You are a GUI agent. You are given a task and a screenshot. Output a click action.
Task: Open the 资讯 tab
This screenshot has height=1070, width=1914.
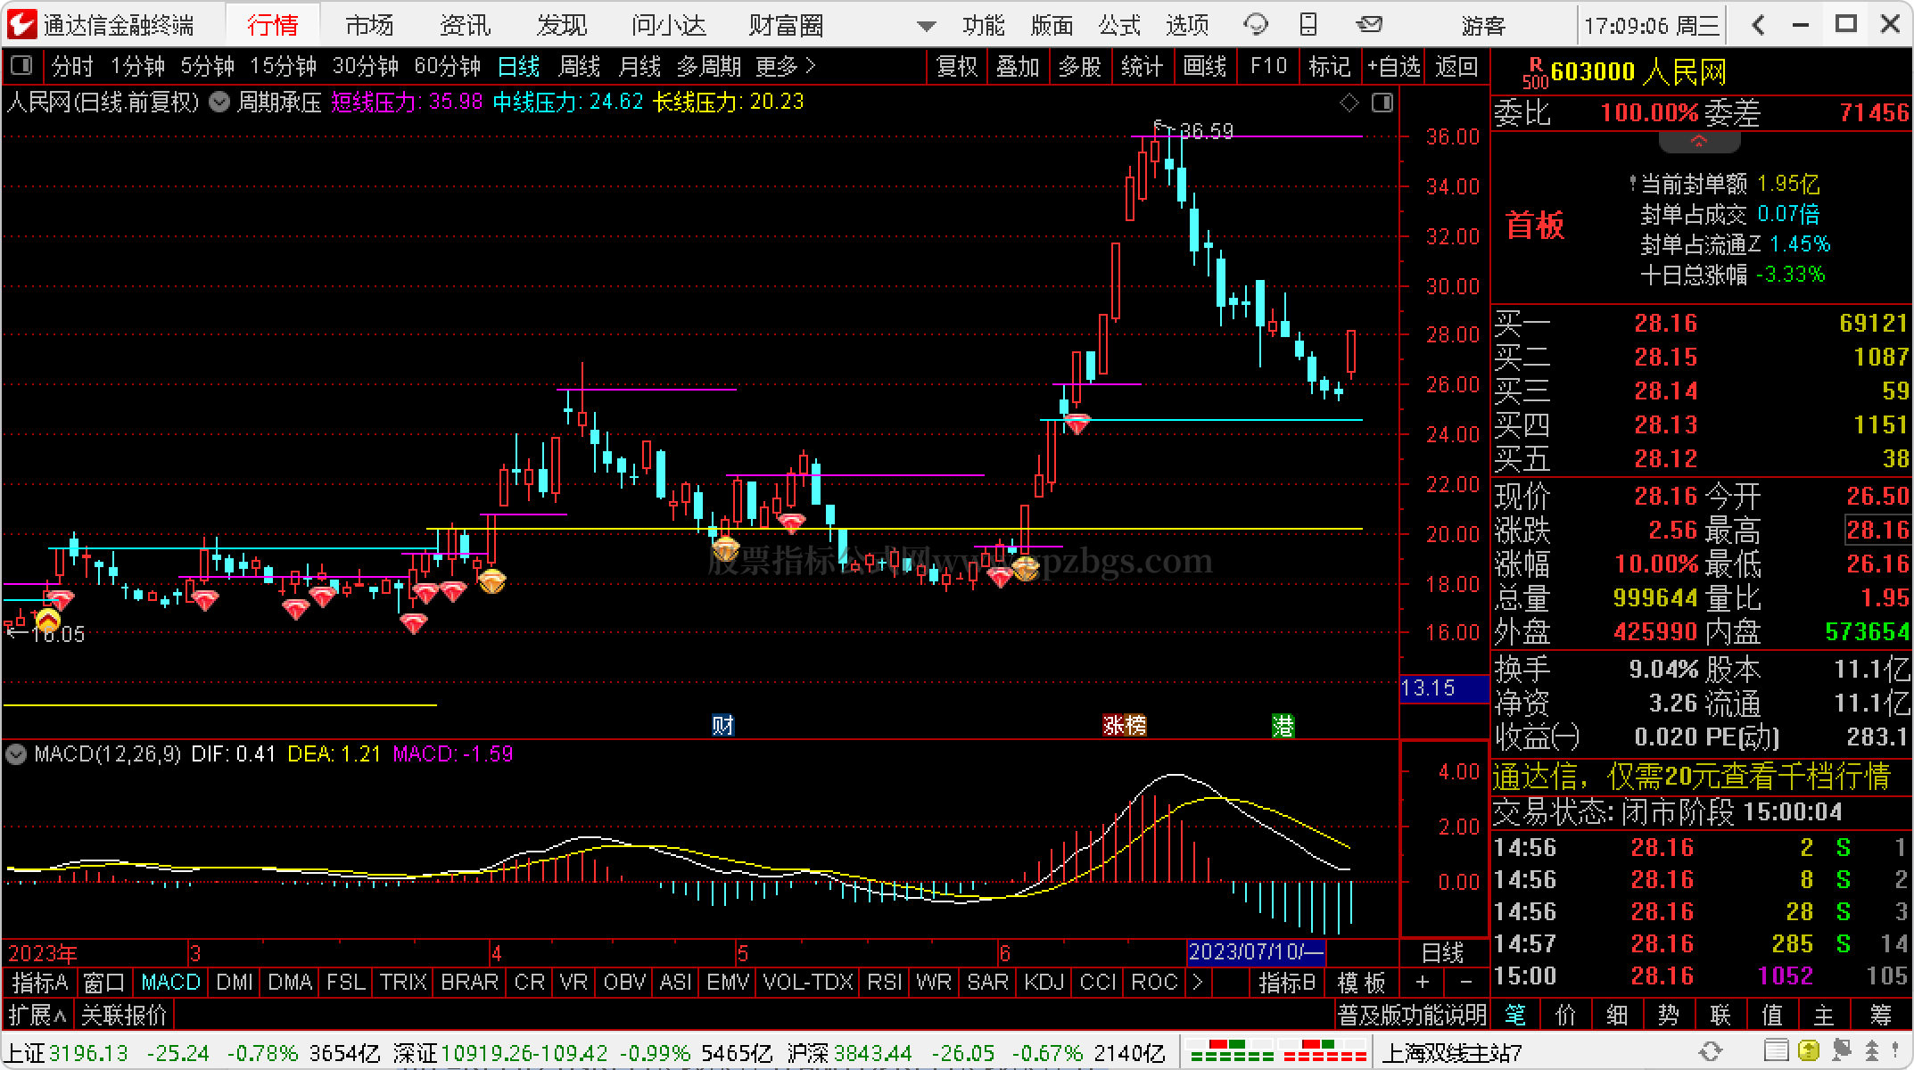tap(466, 26)
